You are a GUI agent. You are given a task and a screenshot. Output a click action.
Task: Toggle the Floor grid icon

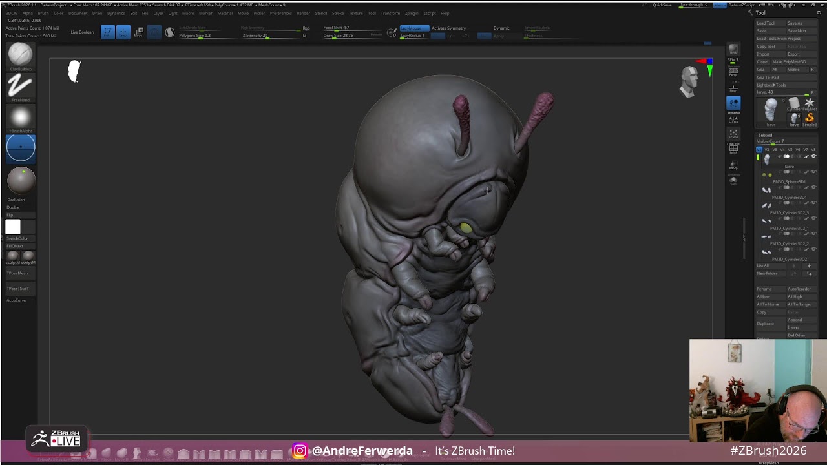click(733, 88)
